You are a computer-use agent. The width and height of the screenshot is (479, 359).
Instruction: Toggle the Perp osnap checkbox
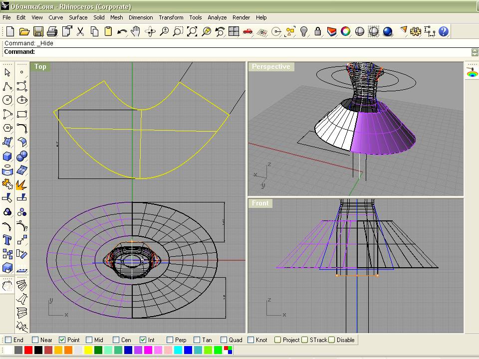click(x=170, y=340)
